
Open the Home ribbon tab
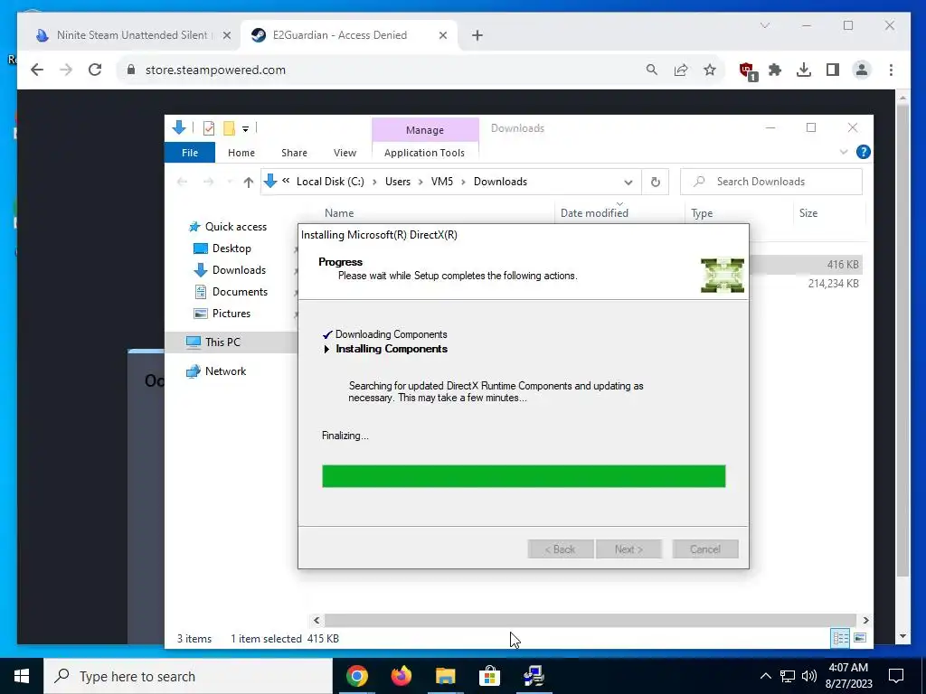pyautogui.click(x=241, y=153)
